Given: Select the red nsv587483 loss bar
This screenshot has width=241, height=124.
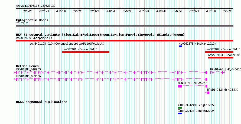Looking at the screenshot, I should click(x=221, y=58).
